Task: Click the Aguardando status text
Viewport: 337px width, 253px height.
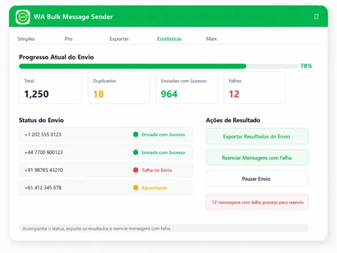Action: click(154, 188)
